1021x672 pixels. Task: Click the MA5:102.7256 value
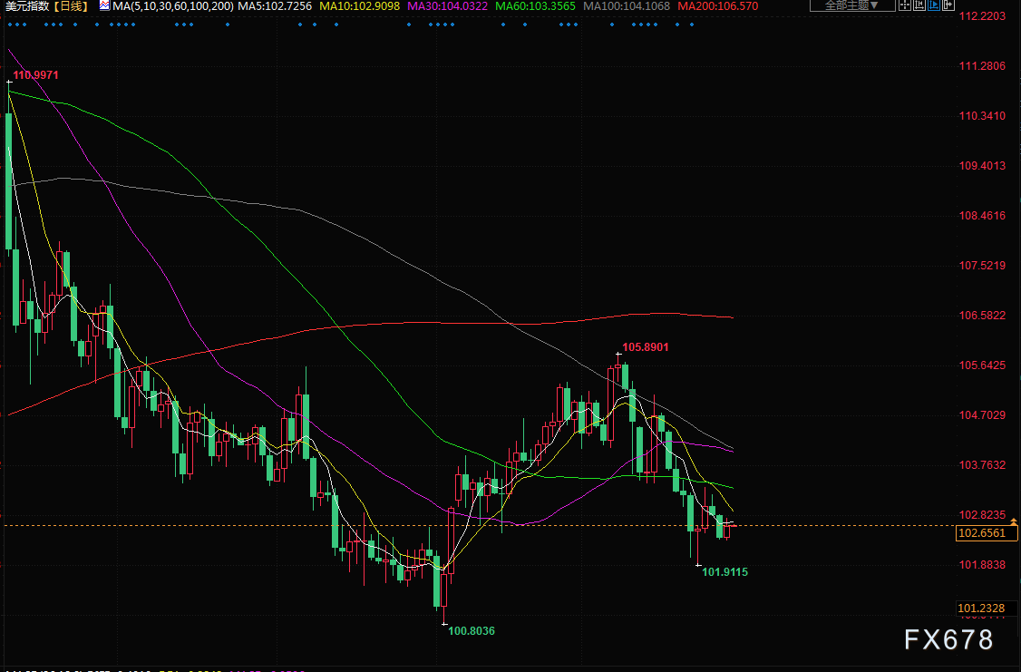point(275,6)
